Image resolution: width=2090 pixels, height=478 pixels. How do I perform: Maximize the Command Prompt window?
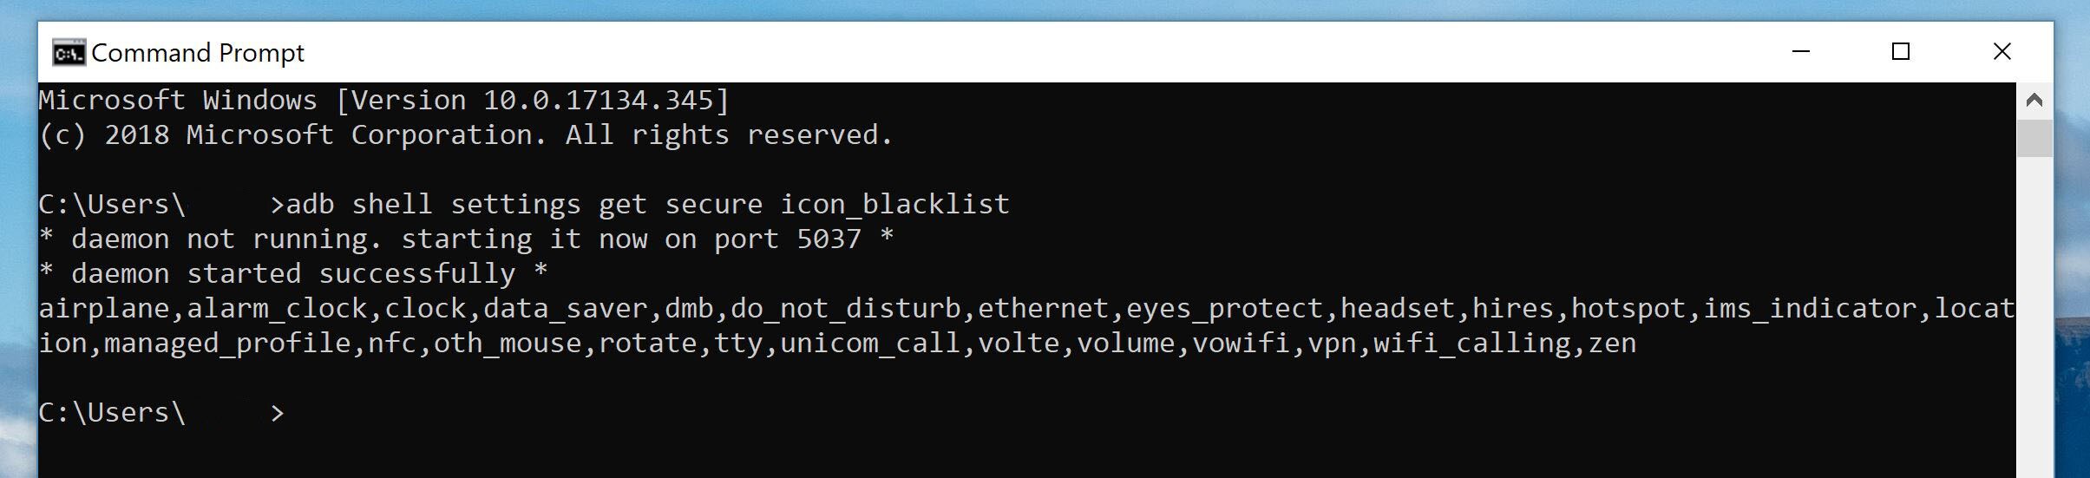point(1901,52)
